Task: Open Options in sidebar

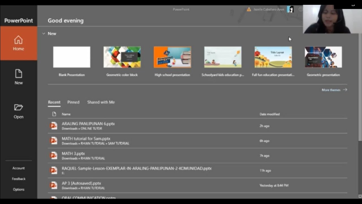Action: 18,189
